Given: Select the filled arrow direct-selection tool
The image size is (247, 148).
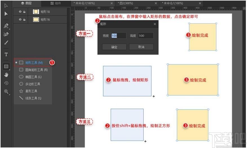Looking at the screenshot, I should 6,14.
